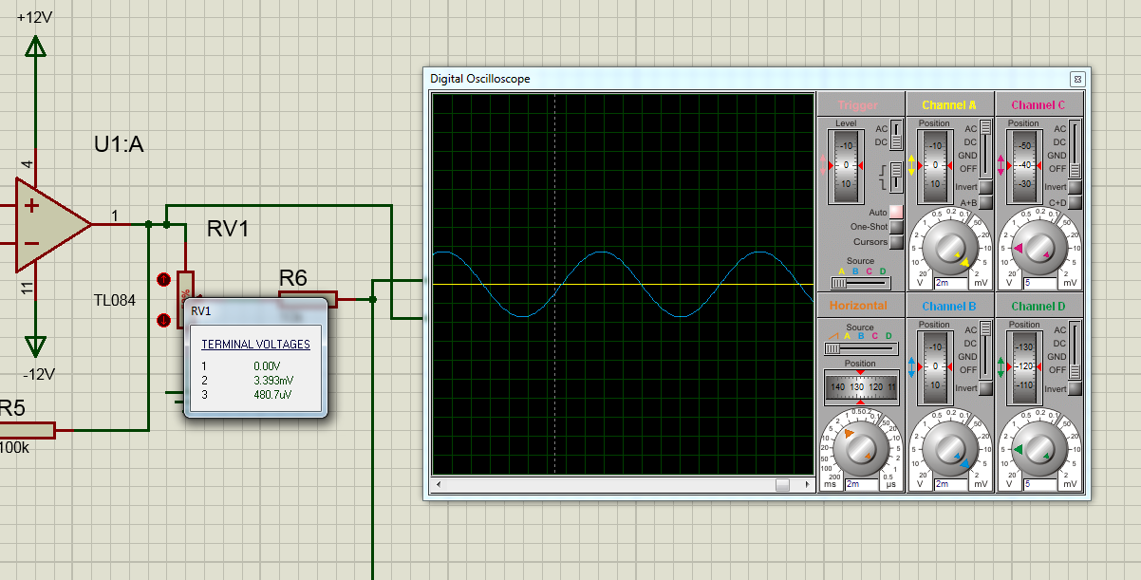This screenshot has height=580, width=1141.
Task: Click Channel A coupling AC/DC/GND/OFF slider
Action: [x=986, y=149]
